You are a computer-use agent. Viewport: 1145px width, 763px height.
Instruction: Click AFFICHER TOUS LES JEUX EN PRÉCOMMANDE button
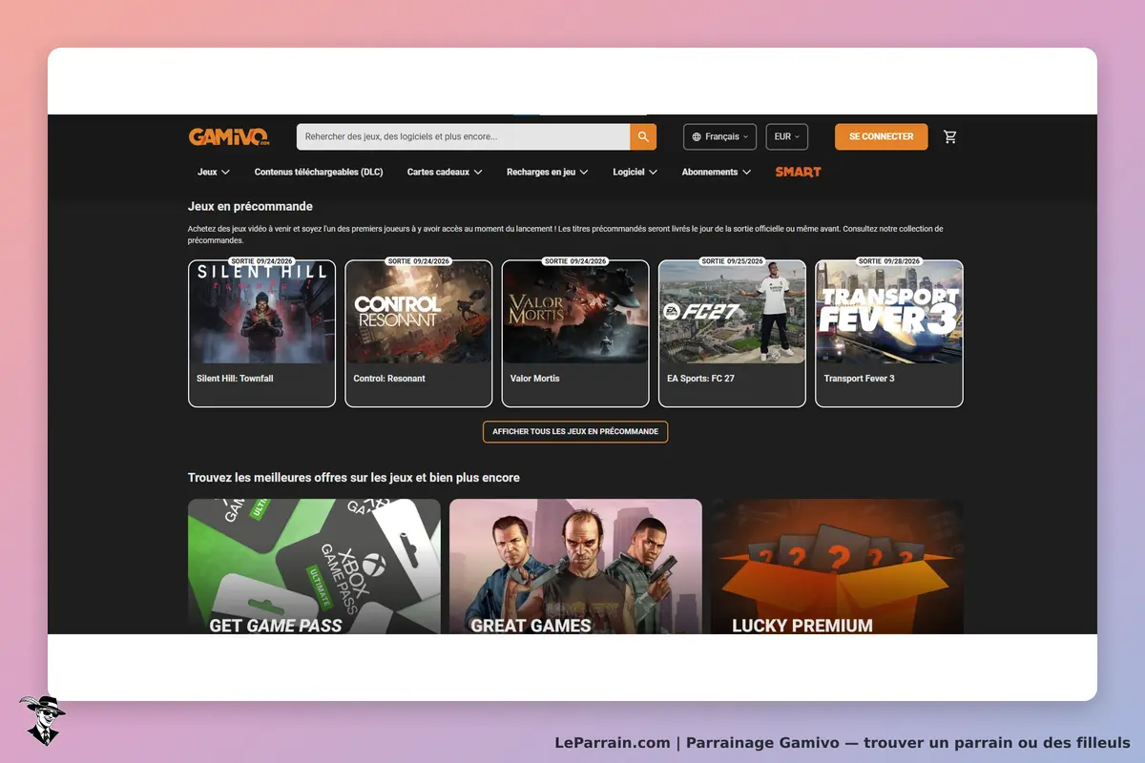(575, 432)
